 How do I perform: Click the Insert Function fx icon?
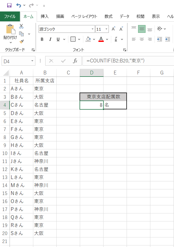click(x=75, y=61)
